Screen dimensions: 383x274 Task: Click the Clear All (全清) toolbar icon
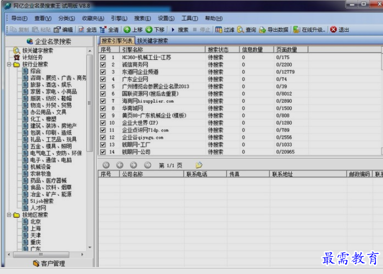click(103, 30)
